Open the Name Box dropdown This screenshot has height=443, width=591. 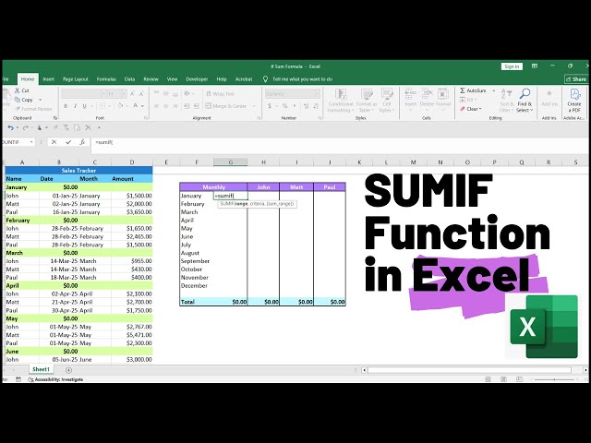(31, 142)
